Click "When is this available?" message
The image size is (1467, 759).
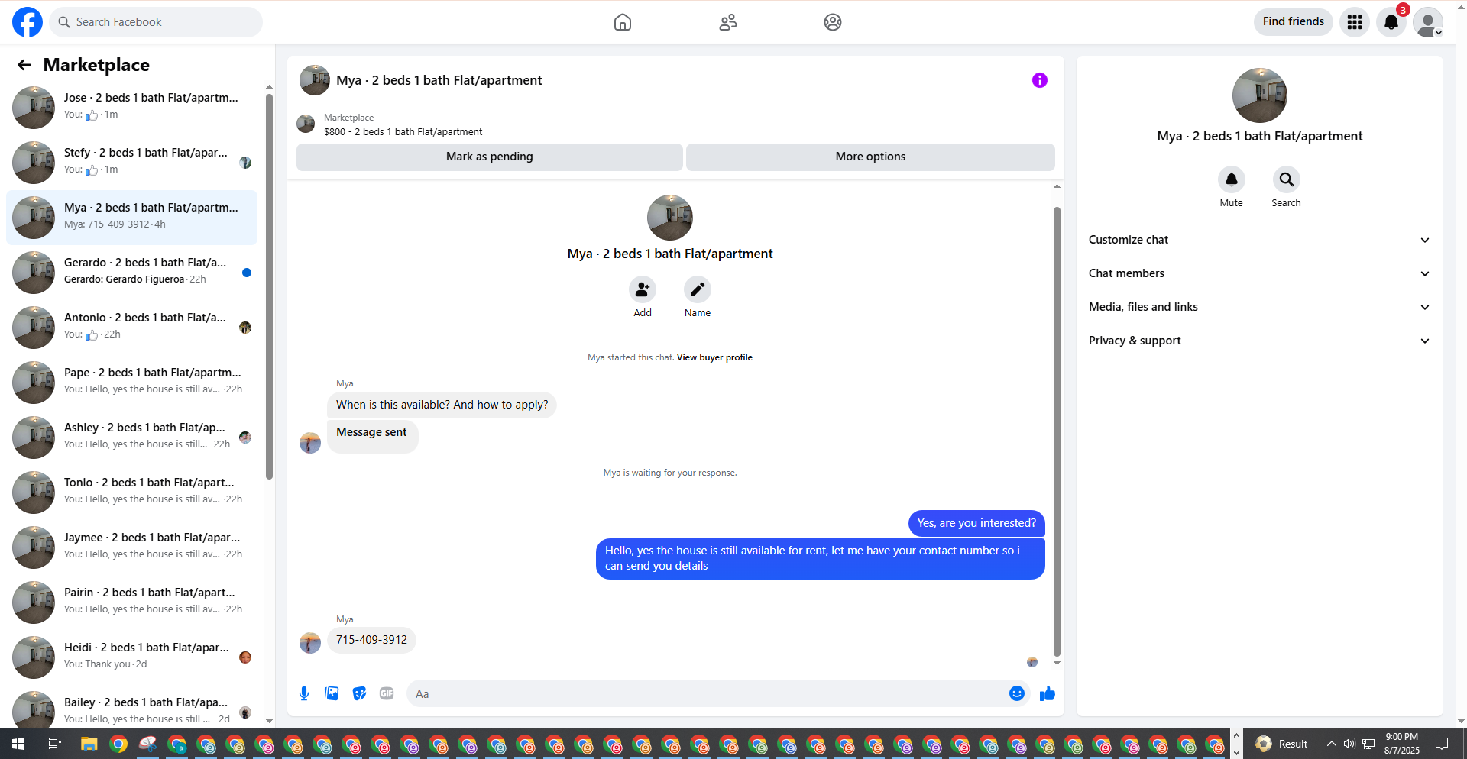442,405
